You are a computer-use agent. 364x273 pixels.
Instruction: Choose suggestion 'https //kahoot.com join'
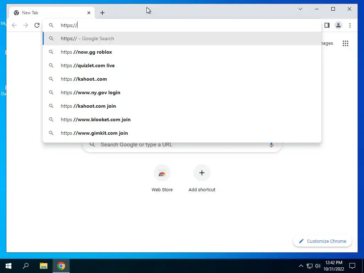[x=182, y=106]
